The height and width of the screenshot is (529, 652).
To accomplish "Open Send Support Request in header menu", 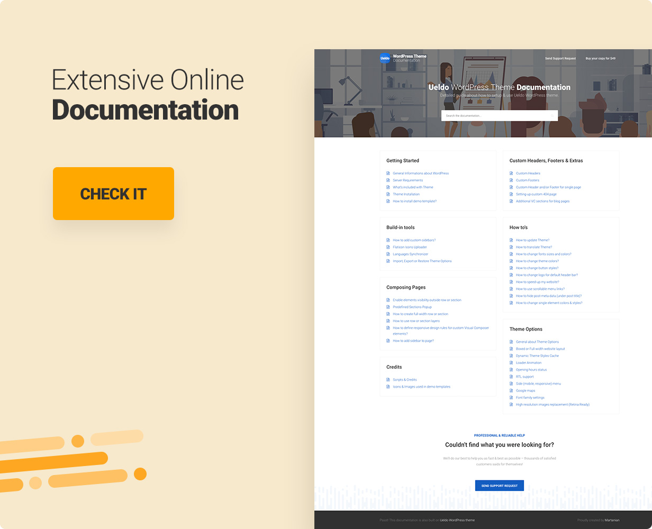I will 560,58.
